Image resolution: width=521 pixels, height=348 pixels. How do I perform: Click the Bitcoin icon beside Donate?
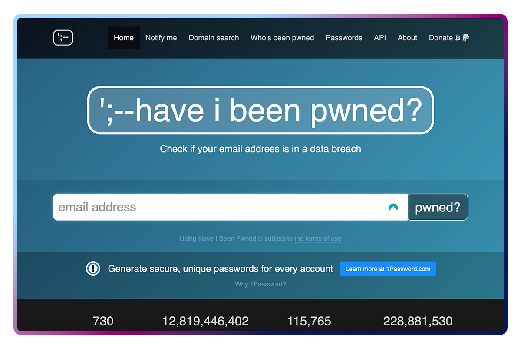click(x=458, y=38)
